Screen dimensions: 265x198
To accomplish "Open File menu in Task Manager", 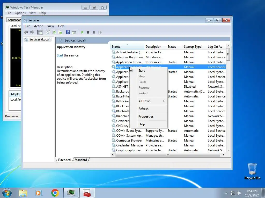I will pyautogui.click(x=9, y=13).
